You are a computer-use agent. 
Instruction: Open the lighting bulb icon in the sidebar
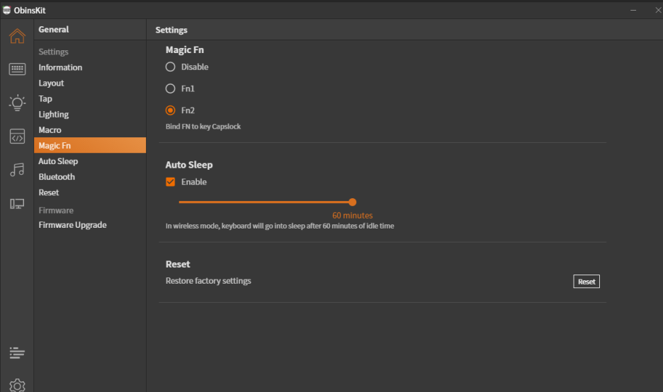click(17, 103)
